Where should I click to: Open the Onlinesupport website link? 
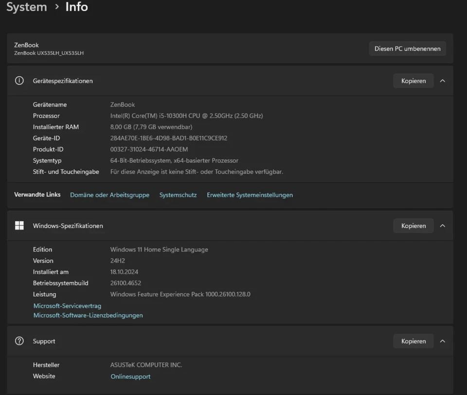[x=130, y=377]
